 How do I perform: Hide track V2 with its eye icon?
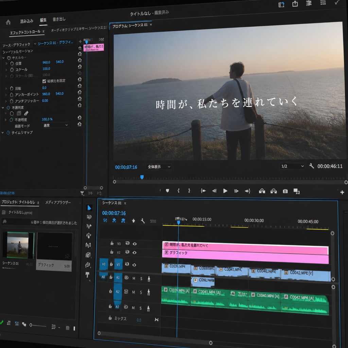pyautogui.click(x=134, y=253)
